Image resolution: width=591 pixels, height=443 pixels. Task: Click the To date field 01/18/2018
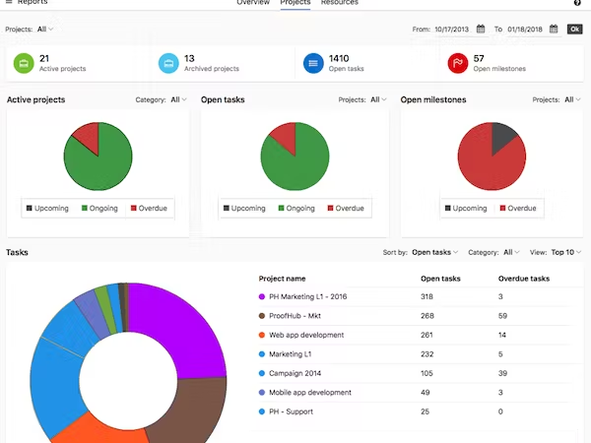coord(525,29)
